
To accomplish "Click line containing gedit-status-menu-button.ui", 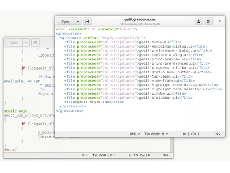I will 138,72.
